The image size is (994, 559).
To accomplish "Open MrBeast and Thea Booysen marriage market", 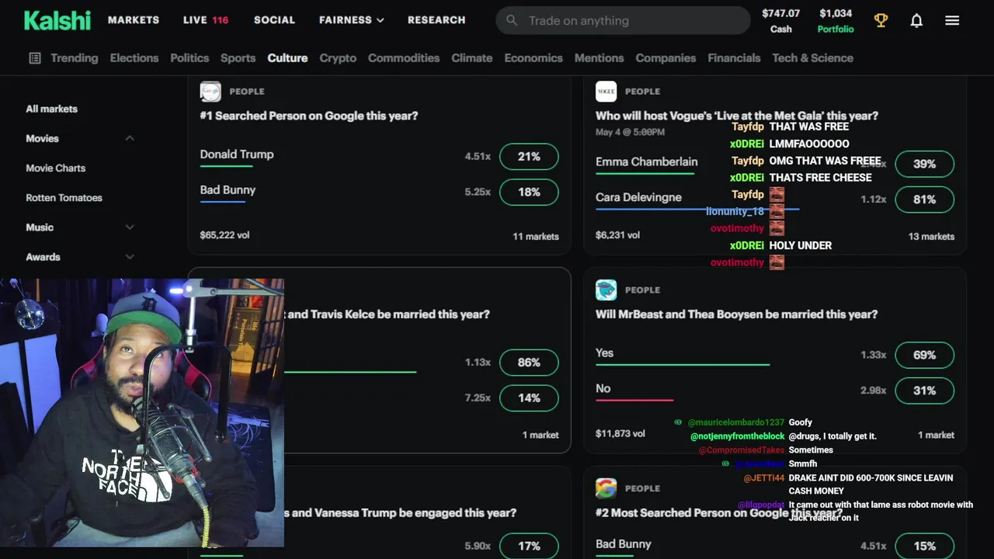I will tap(736, 314).
